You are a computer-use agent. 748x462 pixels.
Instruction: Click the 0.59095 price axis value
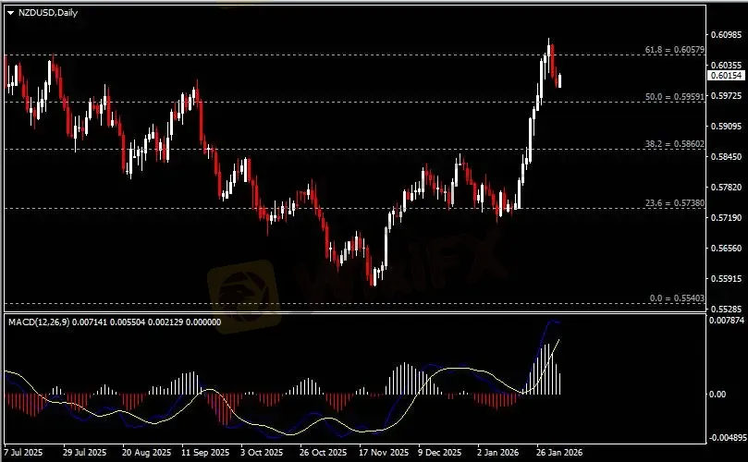pyautogui.click(x=726, y=127)
